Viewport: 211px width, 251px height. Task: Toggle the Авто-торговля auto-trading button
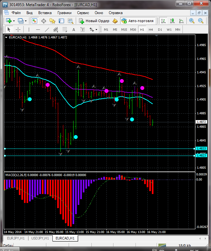(137, 21)
